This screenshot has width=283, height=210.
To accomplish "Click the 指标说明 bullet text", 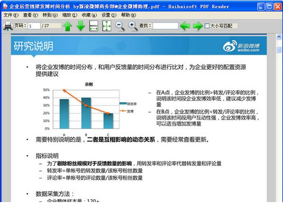I will coord(47,156).
